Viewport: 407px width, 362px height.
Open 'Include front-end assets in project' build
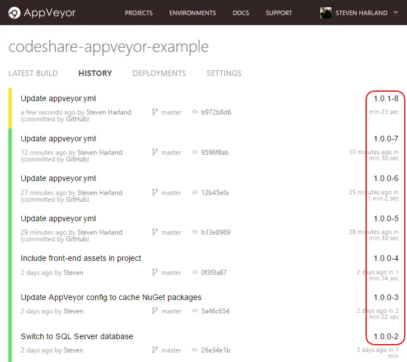81,258
